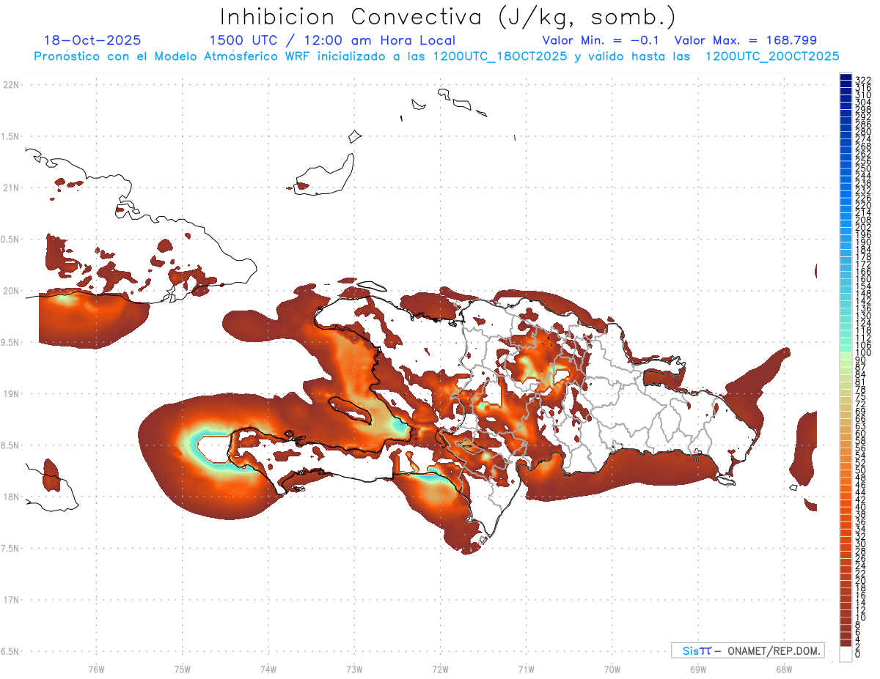Click the '0' value at color scale bottom

point(858,654)
